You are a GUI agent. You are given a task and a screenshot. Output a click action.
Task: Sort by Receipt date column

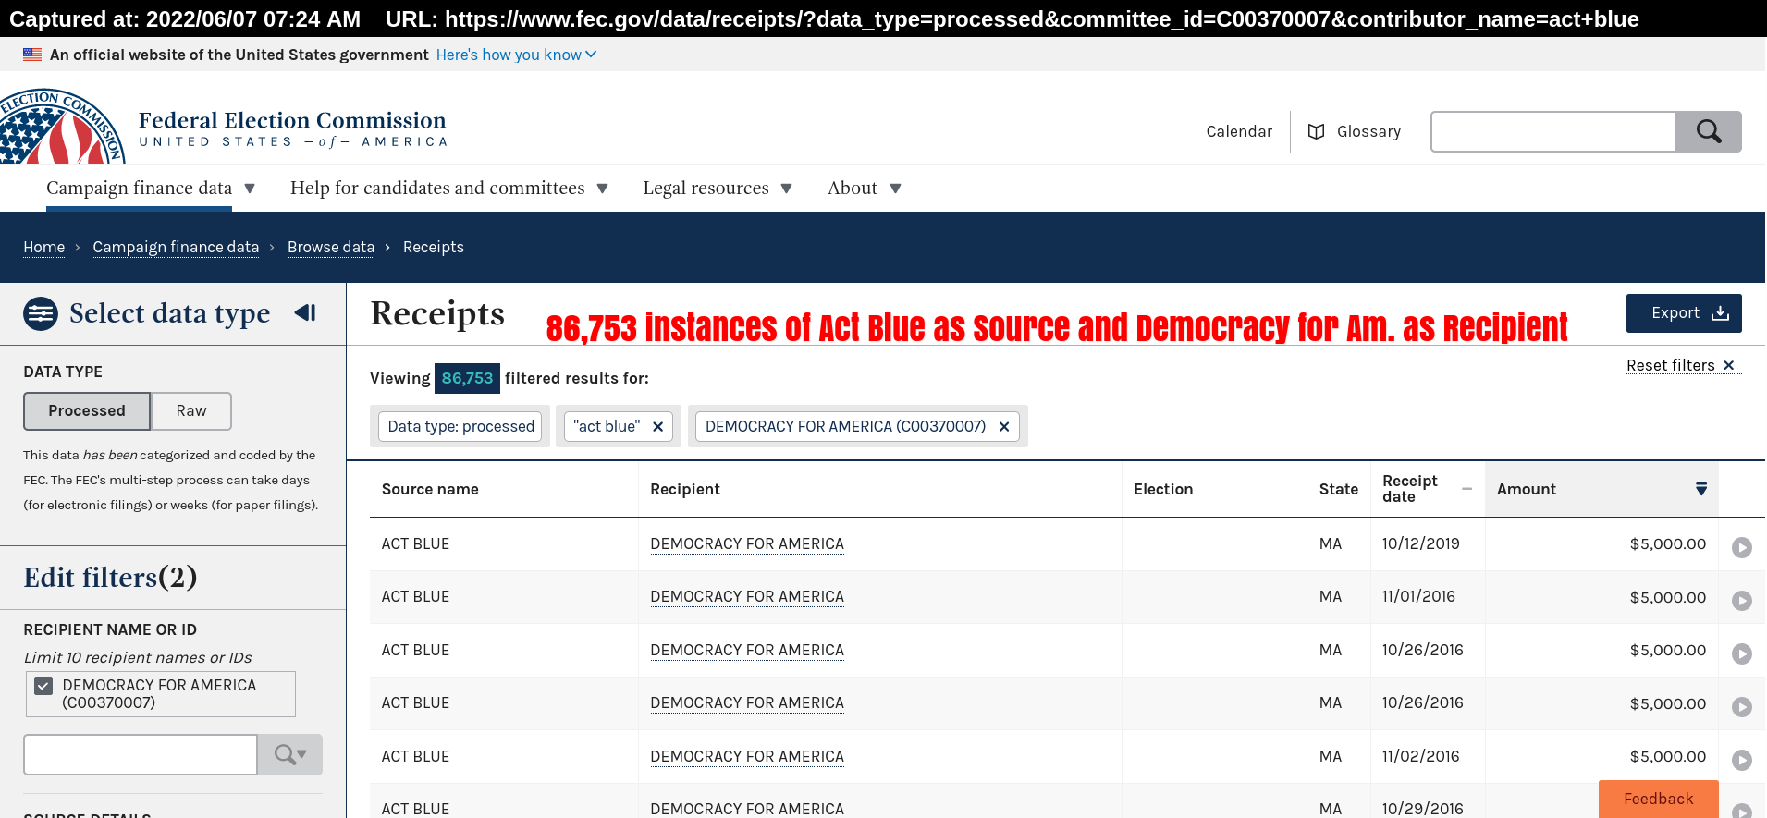tap(1427, 489)
